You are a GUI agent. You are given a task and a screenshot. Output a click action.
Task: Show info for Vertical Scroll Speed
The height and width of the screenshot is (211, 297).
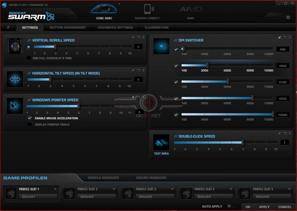pos(143,37)
